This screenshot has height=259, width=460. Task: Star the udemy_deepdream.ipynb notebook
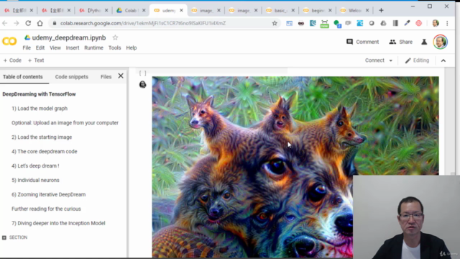[115, 37]
